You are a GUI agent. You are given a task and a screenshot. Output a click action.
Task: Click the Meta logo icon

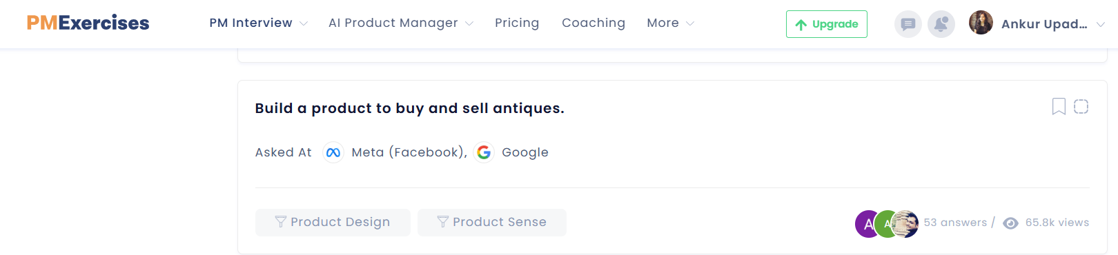[x=333, y=152]
